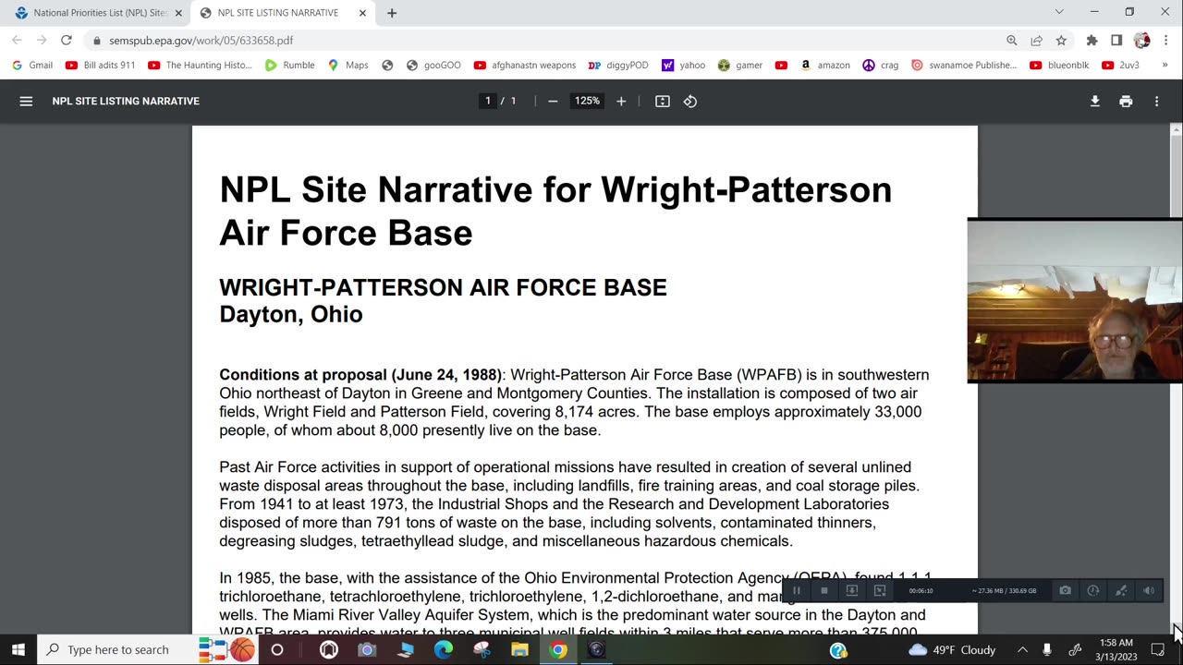Edit the PDF page number field
Screen dimensions: 1183x665
488,101
